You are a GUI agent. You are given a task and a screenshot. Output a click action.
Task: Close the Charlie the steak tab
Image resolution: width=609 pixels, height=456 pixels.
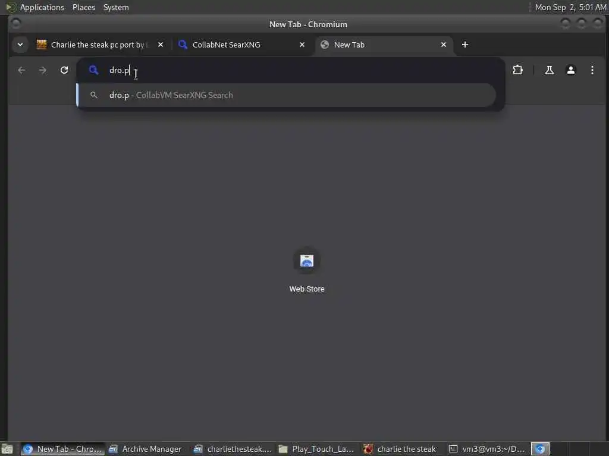(x=161, y=45)
